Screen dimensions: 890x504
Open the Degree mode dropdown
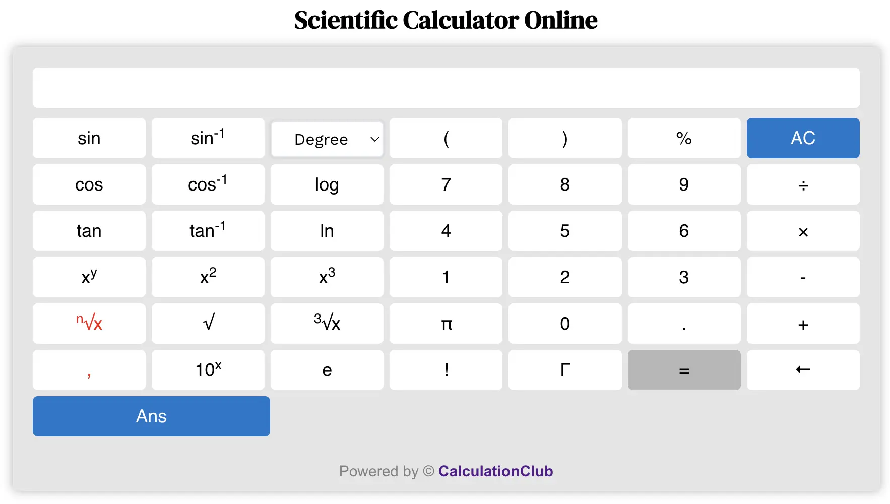(327, 139)
